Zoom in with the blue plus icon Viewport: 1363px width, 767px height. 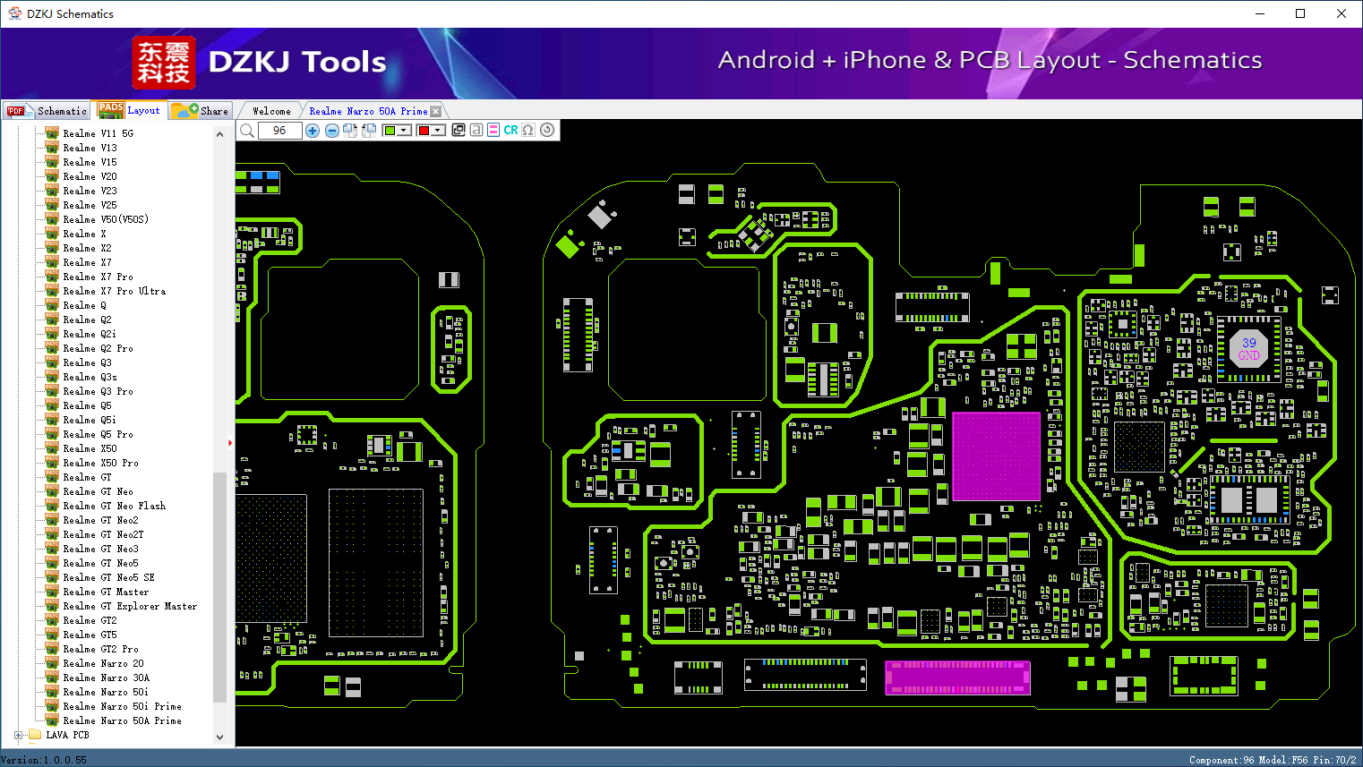click(x=313, y=131)
